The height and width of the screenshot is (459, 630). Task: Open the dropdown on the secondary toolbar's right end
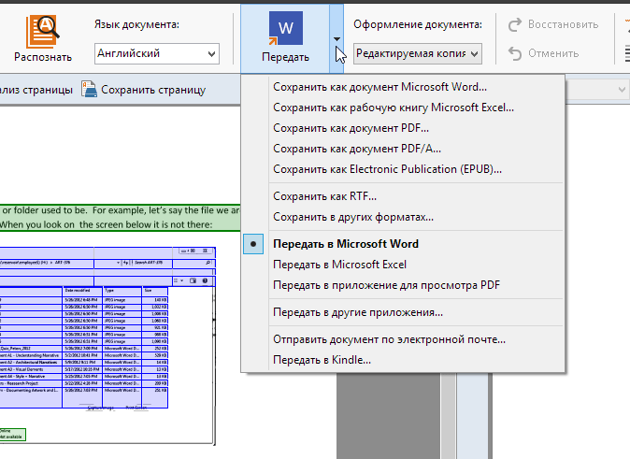622,90
